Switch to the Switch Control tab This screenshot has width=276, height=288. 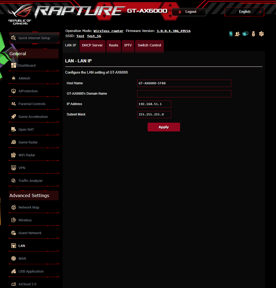(x=149, y=45)
